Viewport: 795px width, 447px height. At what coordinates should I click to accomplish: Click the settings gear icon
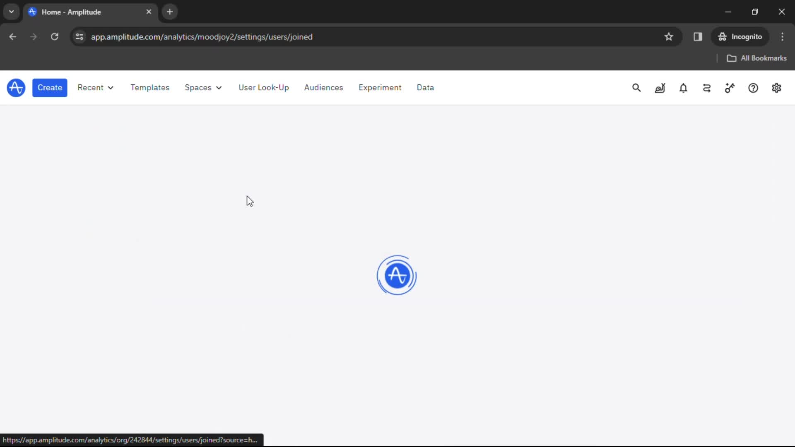click(776, 88)
